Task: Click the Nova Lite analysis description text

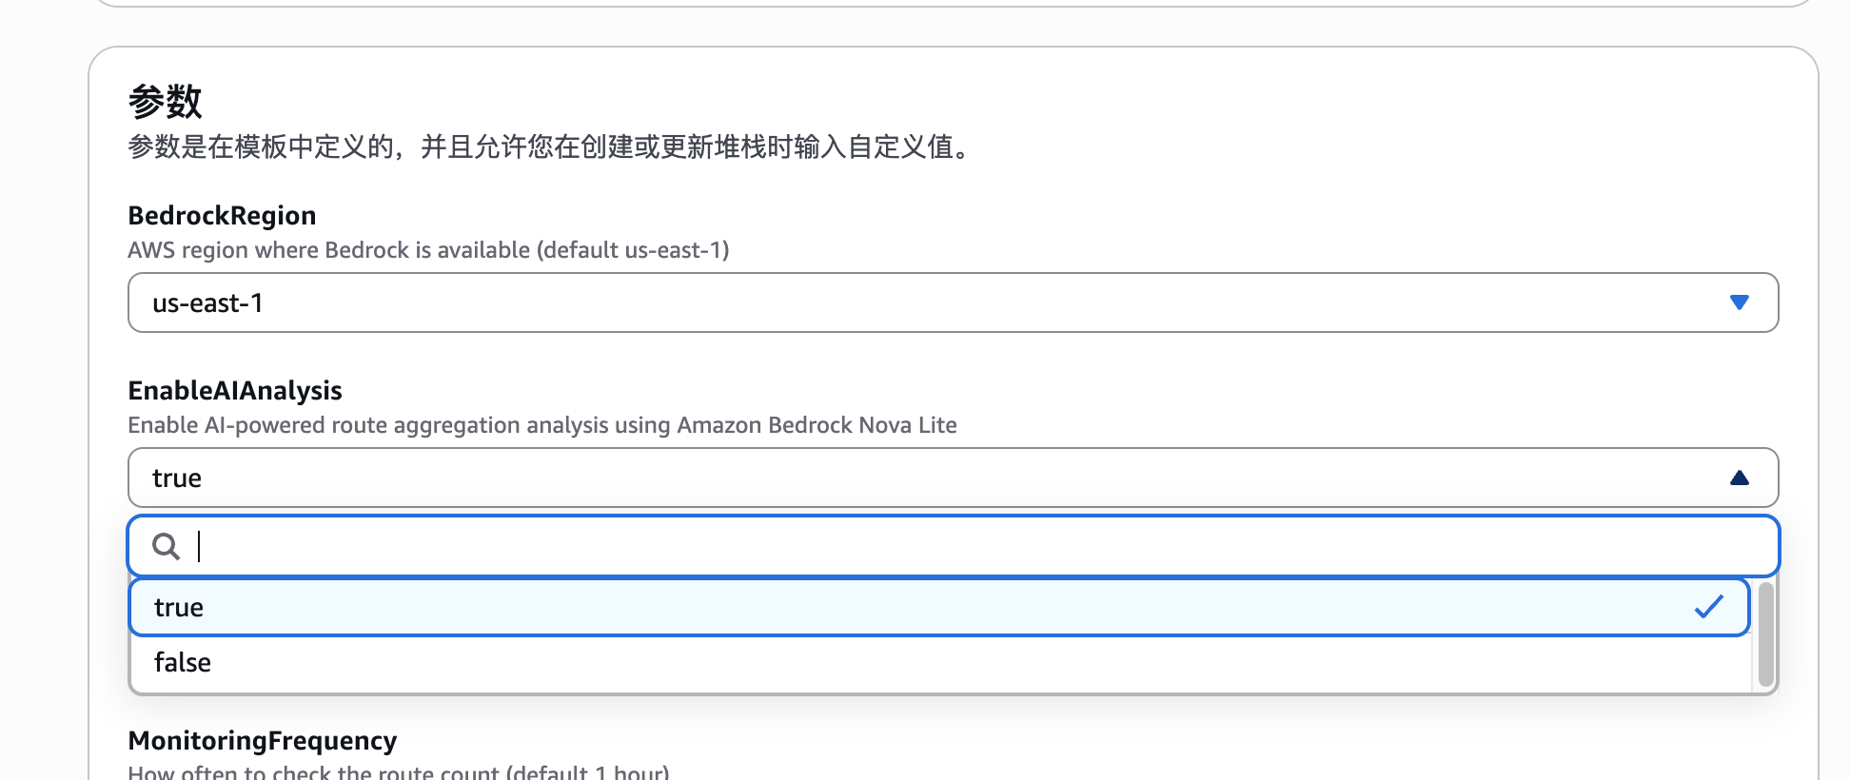Action: click(x=542, y=425)
